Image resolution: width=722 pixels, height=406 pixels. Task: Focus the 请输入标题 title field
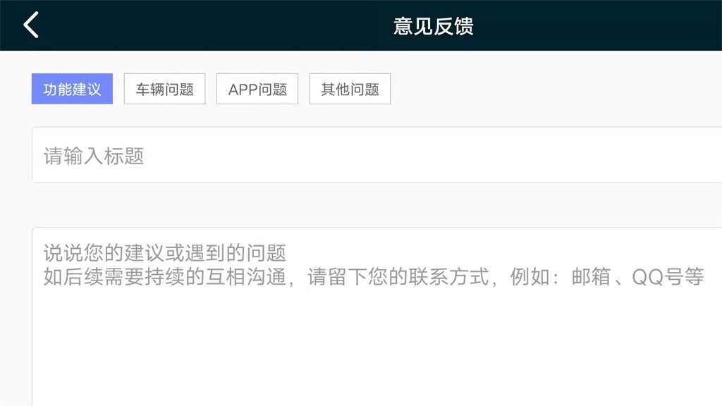[377, 155]
